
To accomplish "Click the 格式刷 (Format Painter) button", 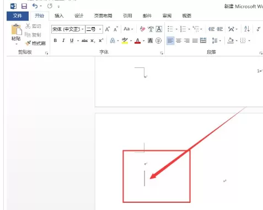I will (35, 43).
